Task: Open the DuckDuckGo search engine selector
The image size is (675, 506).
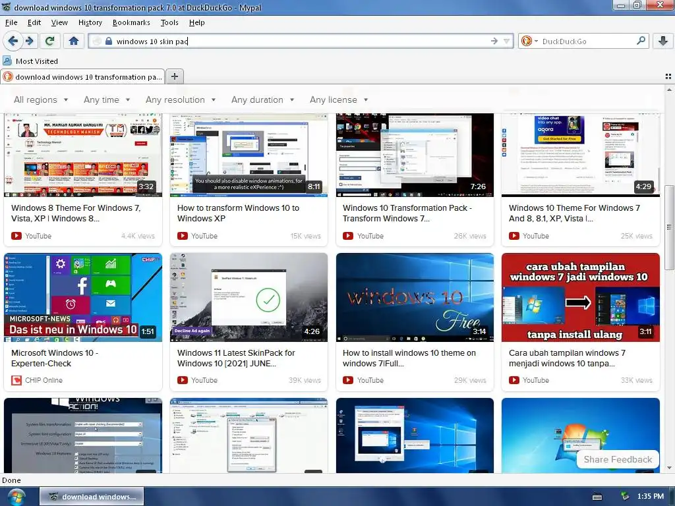Action: click(x=529, y=42)
